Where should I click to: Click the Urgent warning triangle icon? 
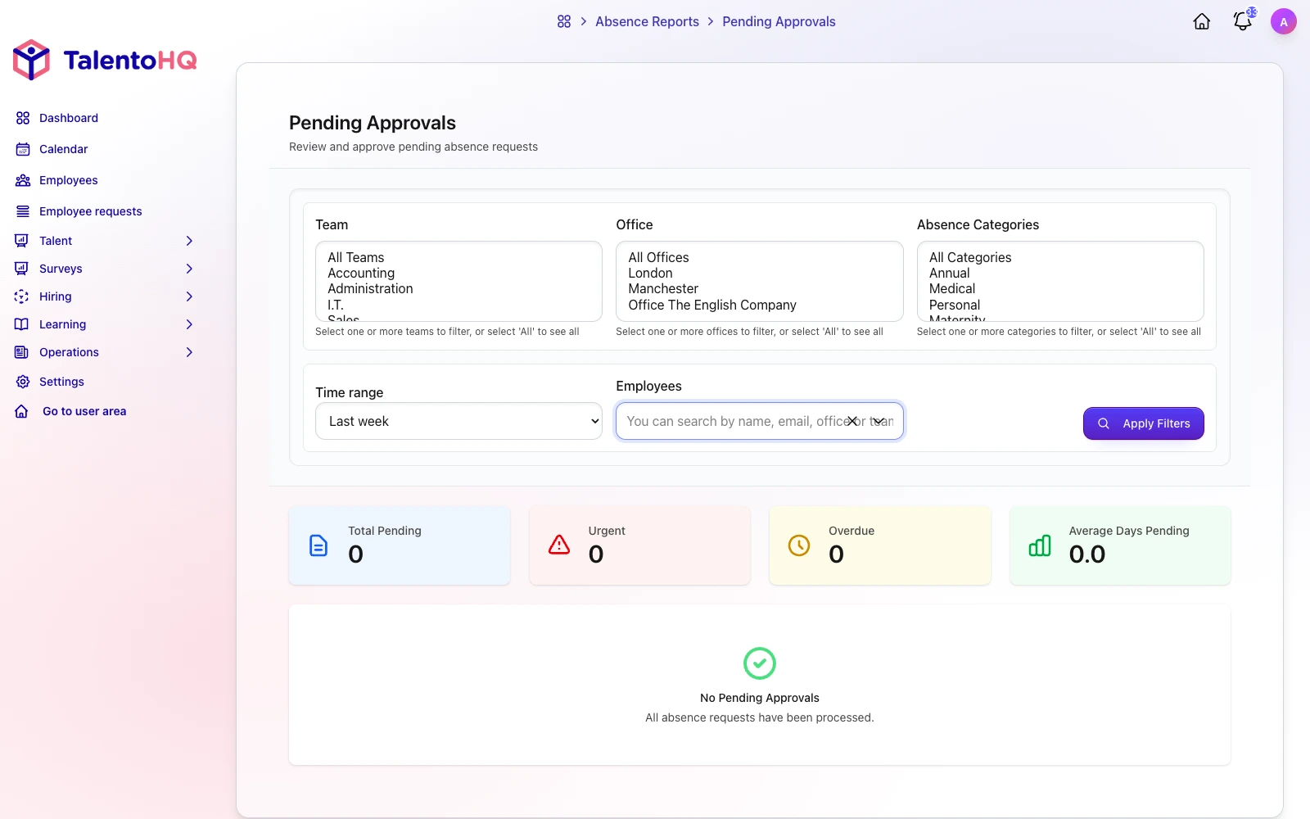559,545
